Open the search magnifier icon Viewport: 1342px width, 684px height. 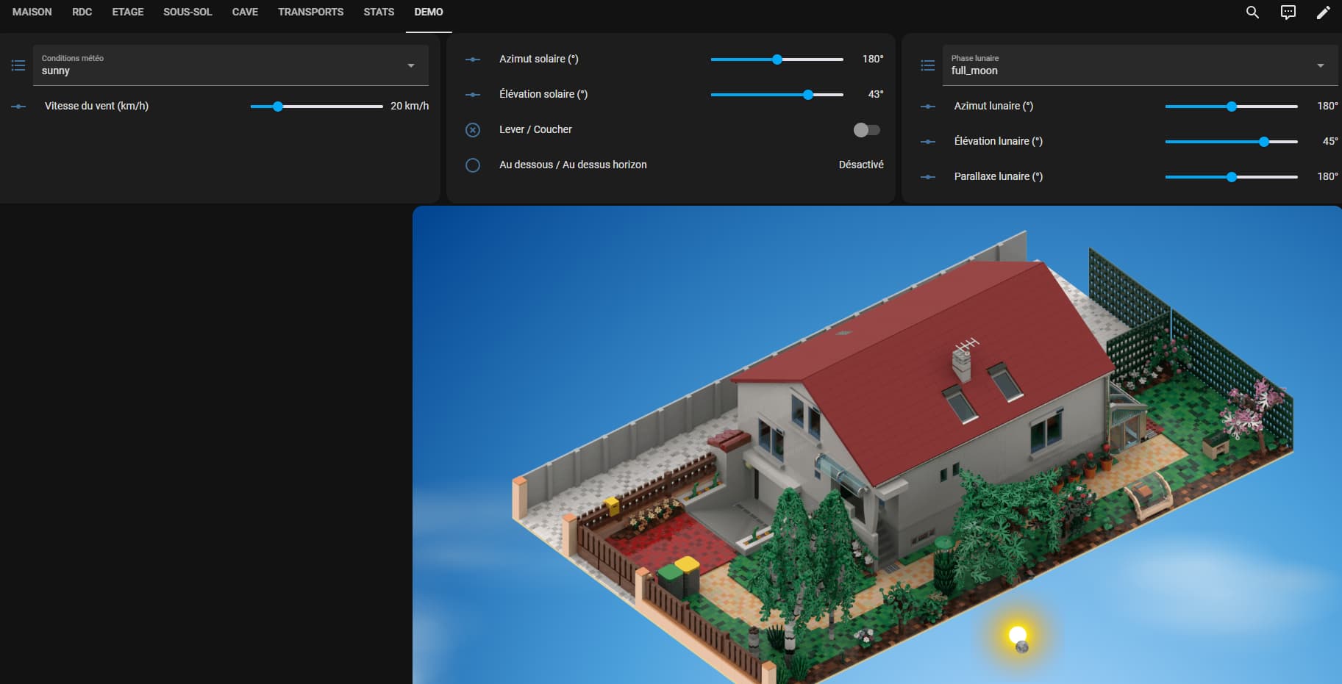click(1252, 12)
